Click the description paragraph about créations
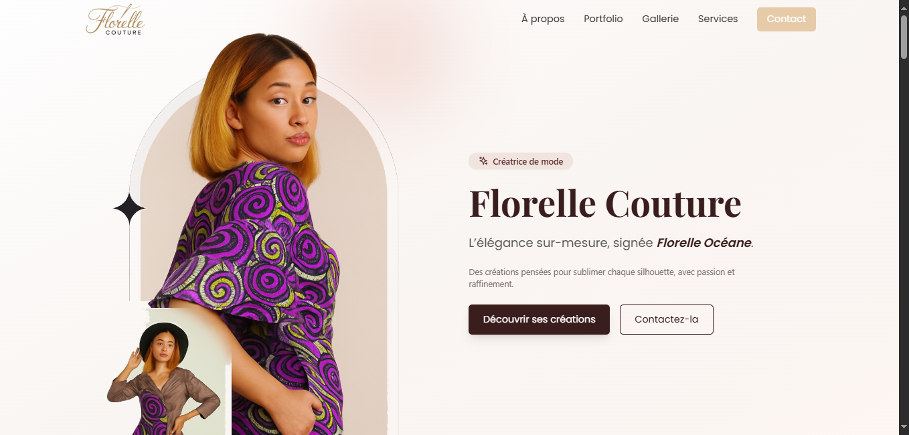Screen dimensions: 909x435 coord(602,278)
